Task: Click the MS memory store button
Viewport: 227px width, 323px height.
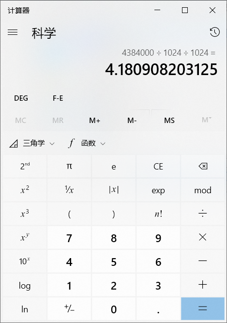Action: coord(169,120)
